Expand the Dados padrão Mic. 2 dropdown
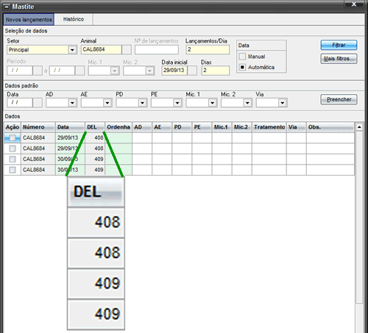 (247, 103)
